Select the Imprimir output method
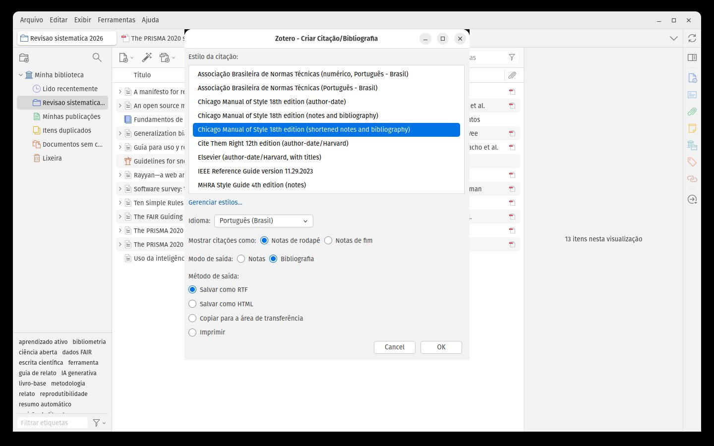 coord(192,332)
